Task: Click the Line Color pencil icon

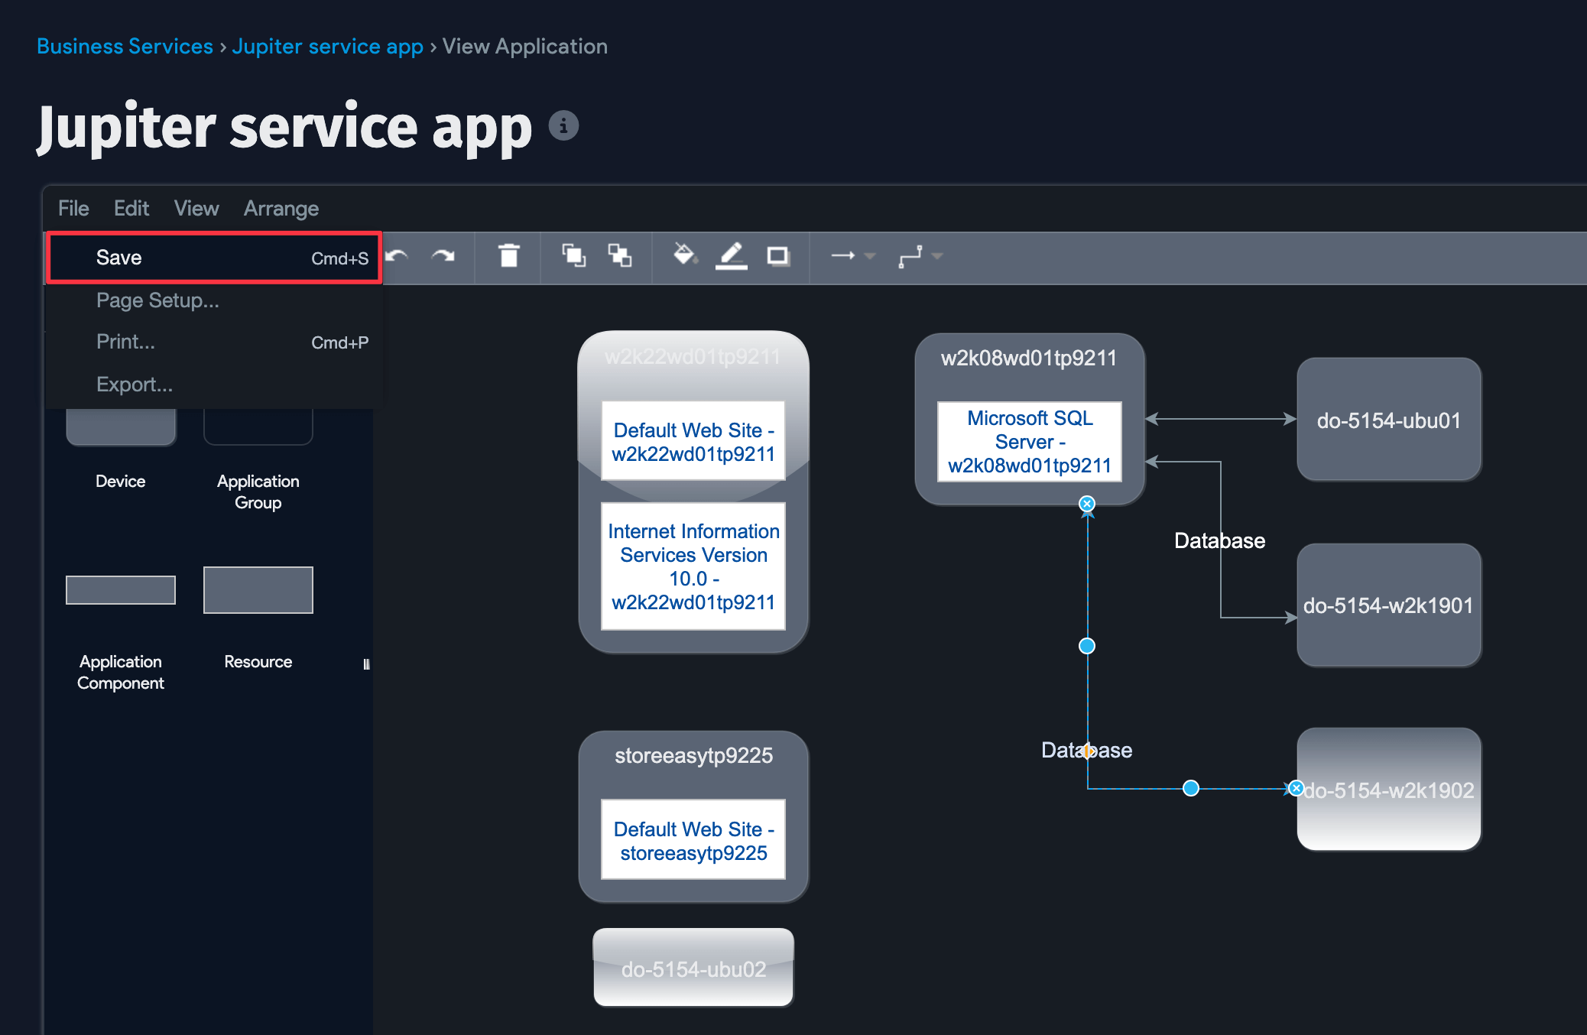Action: tap(732, 256)
